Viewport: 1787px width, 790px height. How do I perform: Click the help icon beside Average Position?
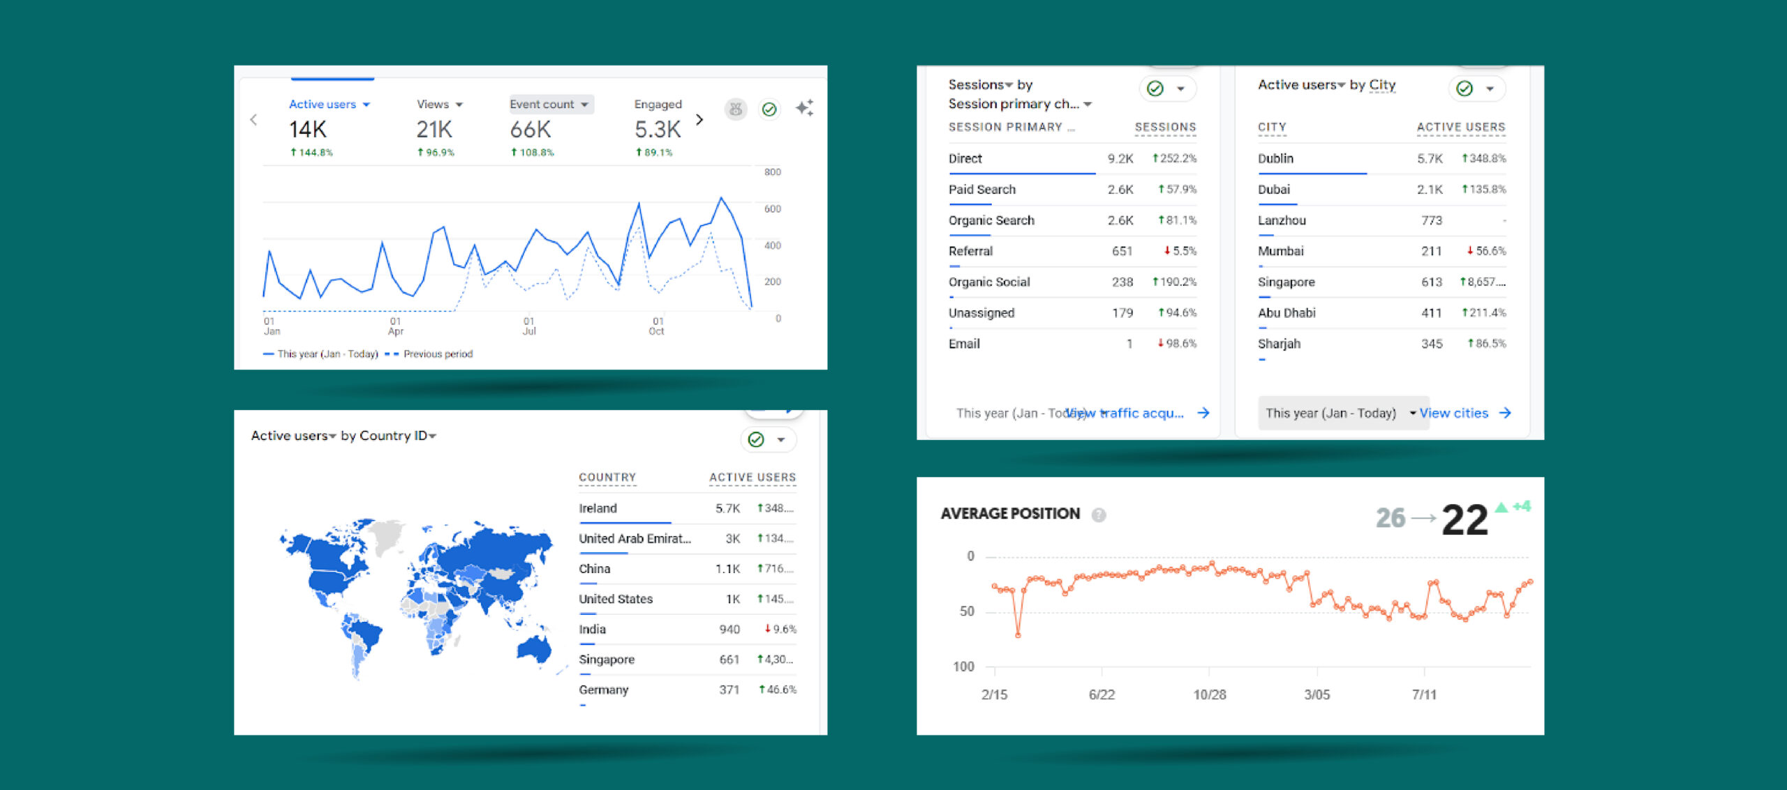[1099, 515]
